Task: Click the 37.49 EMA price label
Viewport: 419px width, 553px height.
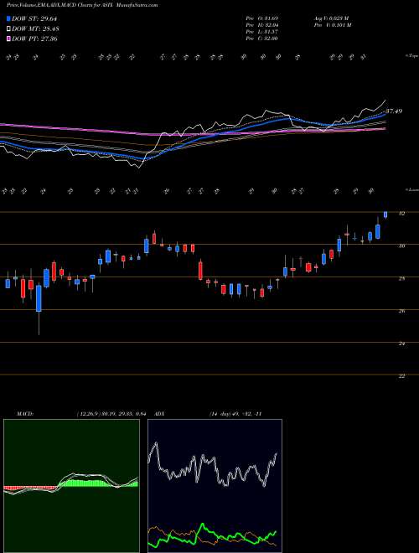Action: [394, 111]
